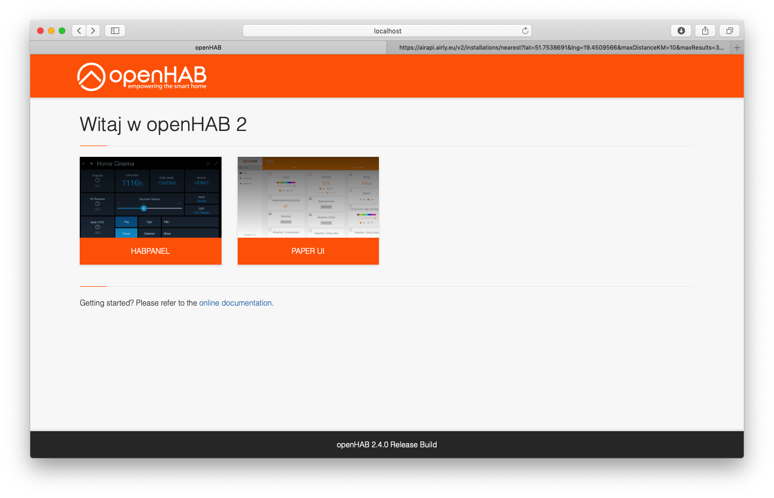Focus the localhost address bar
The image size is (774, 498).
pos(387,31)
